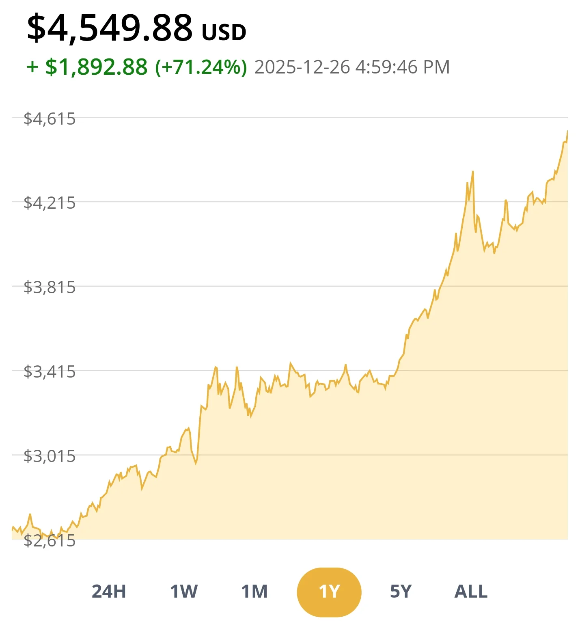
Task: Select the 24H time range
Action: point(109,592)
